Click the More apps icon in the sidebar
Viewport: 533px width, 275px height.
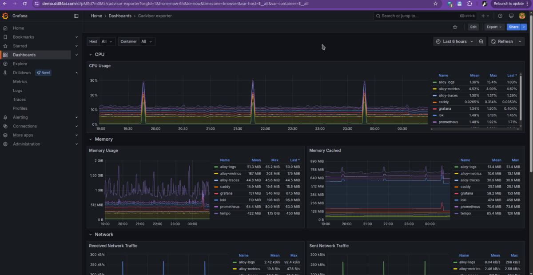click(5, 135)
